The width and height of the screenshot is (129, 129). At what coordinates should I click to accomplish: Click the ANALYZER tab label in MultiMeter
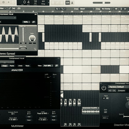pos(17,70)
